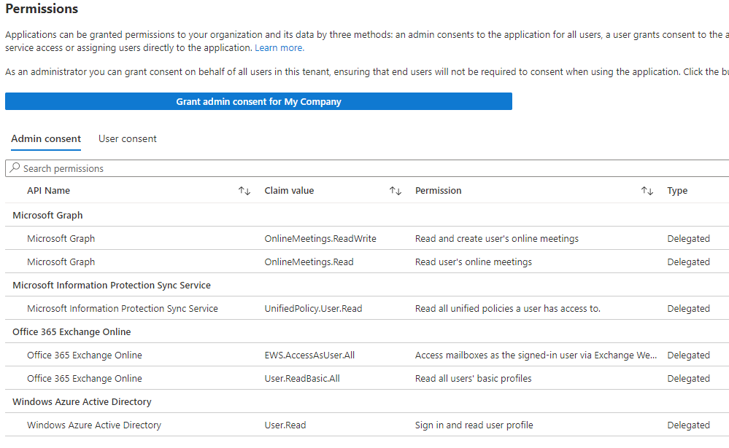Click Office 365 Exchange Online in EWS.AccessAsUser.All row
729x448 pixels.
85,355
